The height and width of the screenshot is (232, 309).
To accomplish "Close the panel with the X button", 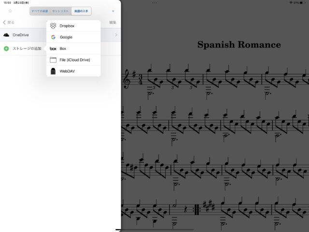I will (x=113, y=11).
